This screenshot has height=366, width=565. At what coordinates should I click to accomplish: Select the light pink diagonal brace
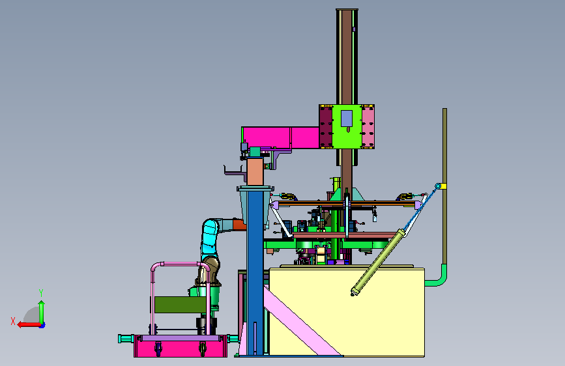coord(301,320)
